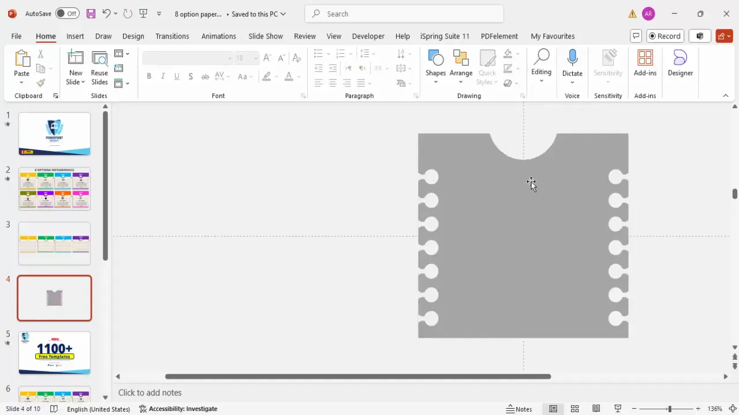Screen dimensions: 739x415
Task: Toggle Italic formatting
Action: coord(163,76)
